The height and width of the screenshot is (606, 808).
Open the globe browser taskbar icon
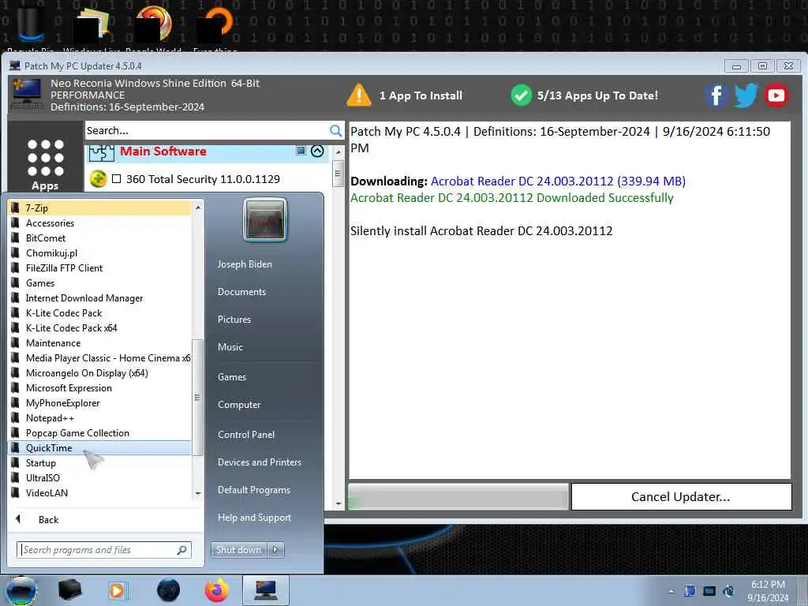tap(169, 590)
